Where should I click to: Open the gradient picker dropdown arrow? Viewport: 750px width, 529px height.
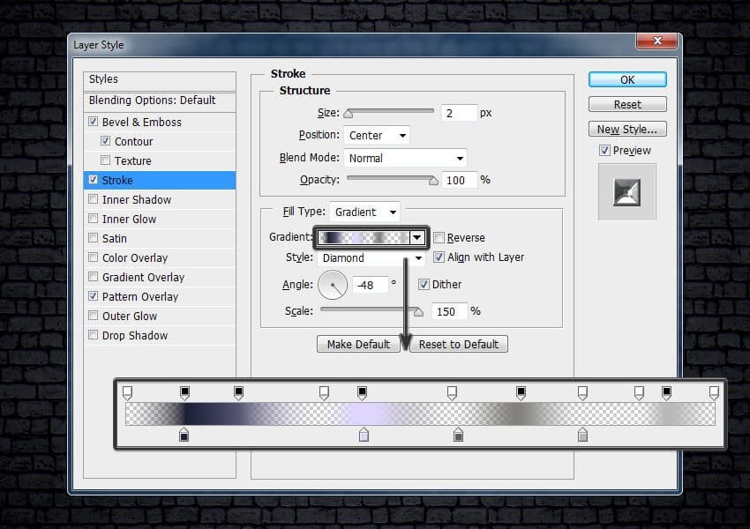(416, 237)
